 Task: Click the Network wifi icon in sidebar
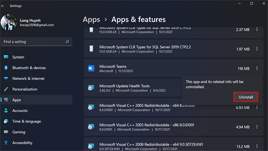(6, 78)
